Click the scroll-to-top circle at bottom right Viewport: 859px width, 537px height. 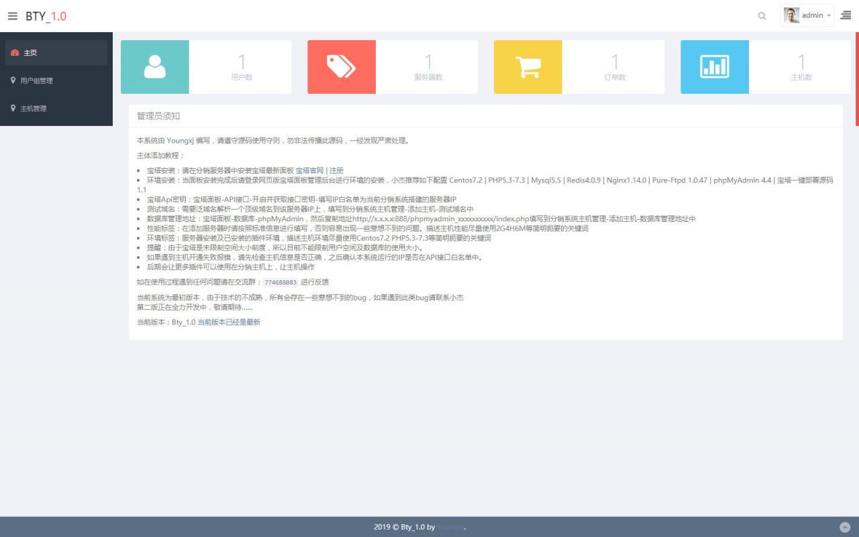pyautogui.click(x=846, y=527)
